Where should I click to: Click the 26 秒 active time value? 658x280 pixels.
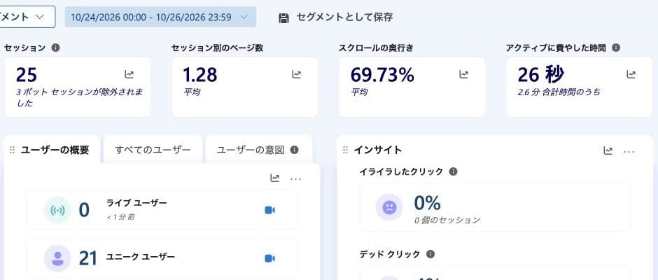(541, 75)
